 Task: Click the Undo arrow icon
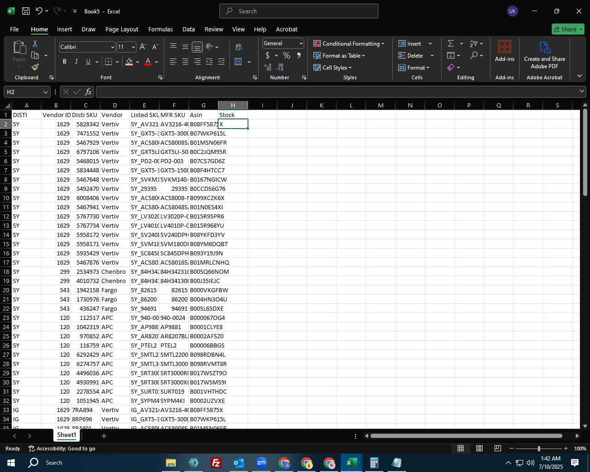39,11
